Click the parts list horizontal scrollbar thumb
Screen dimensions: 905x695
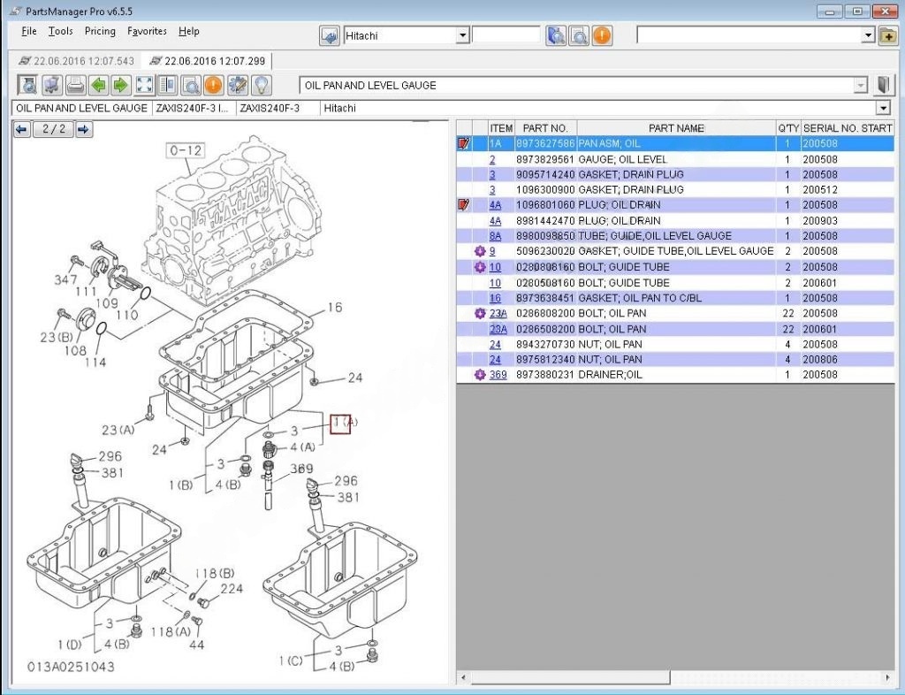(570, 678)
